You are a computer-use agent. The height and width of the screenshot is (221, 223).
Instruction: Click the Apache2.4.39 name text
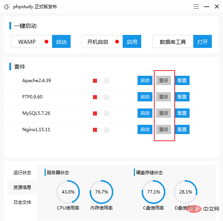(36, 81)
